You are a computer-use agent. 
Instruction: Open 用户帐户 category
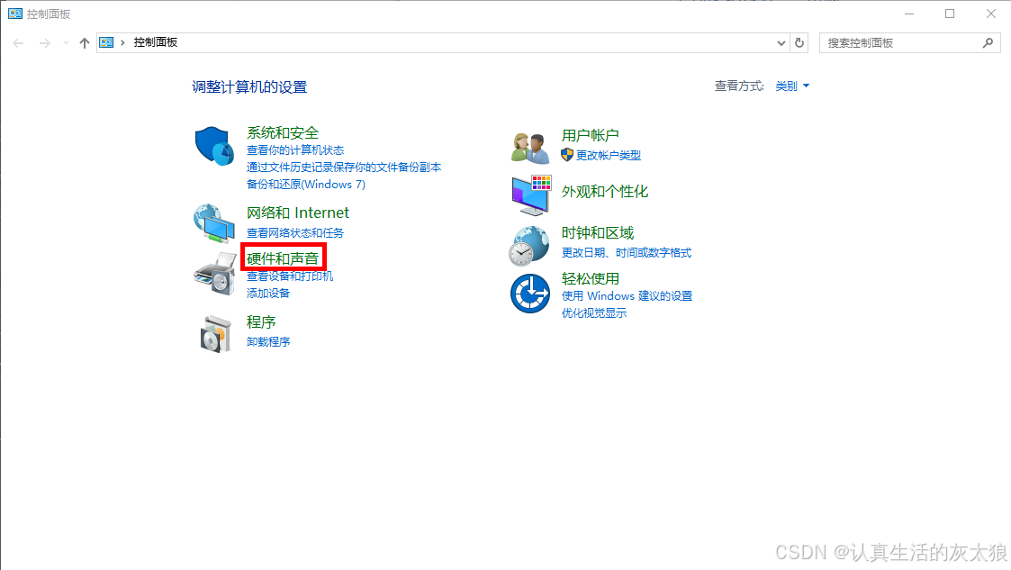(590, 135)
